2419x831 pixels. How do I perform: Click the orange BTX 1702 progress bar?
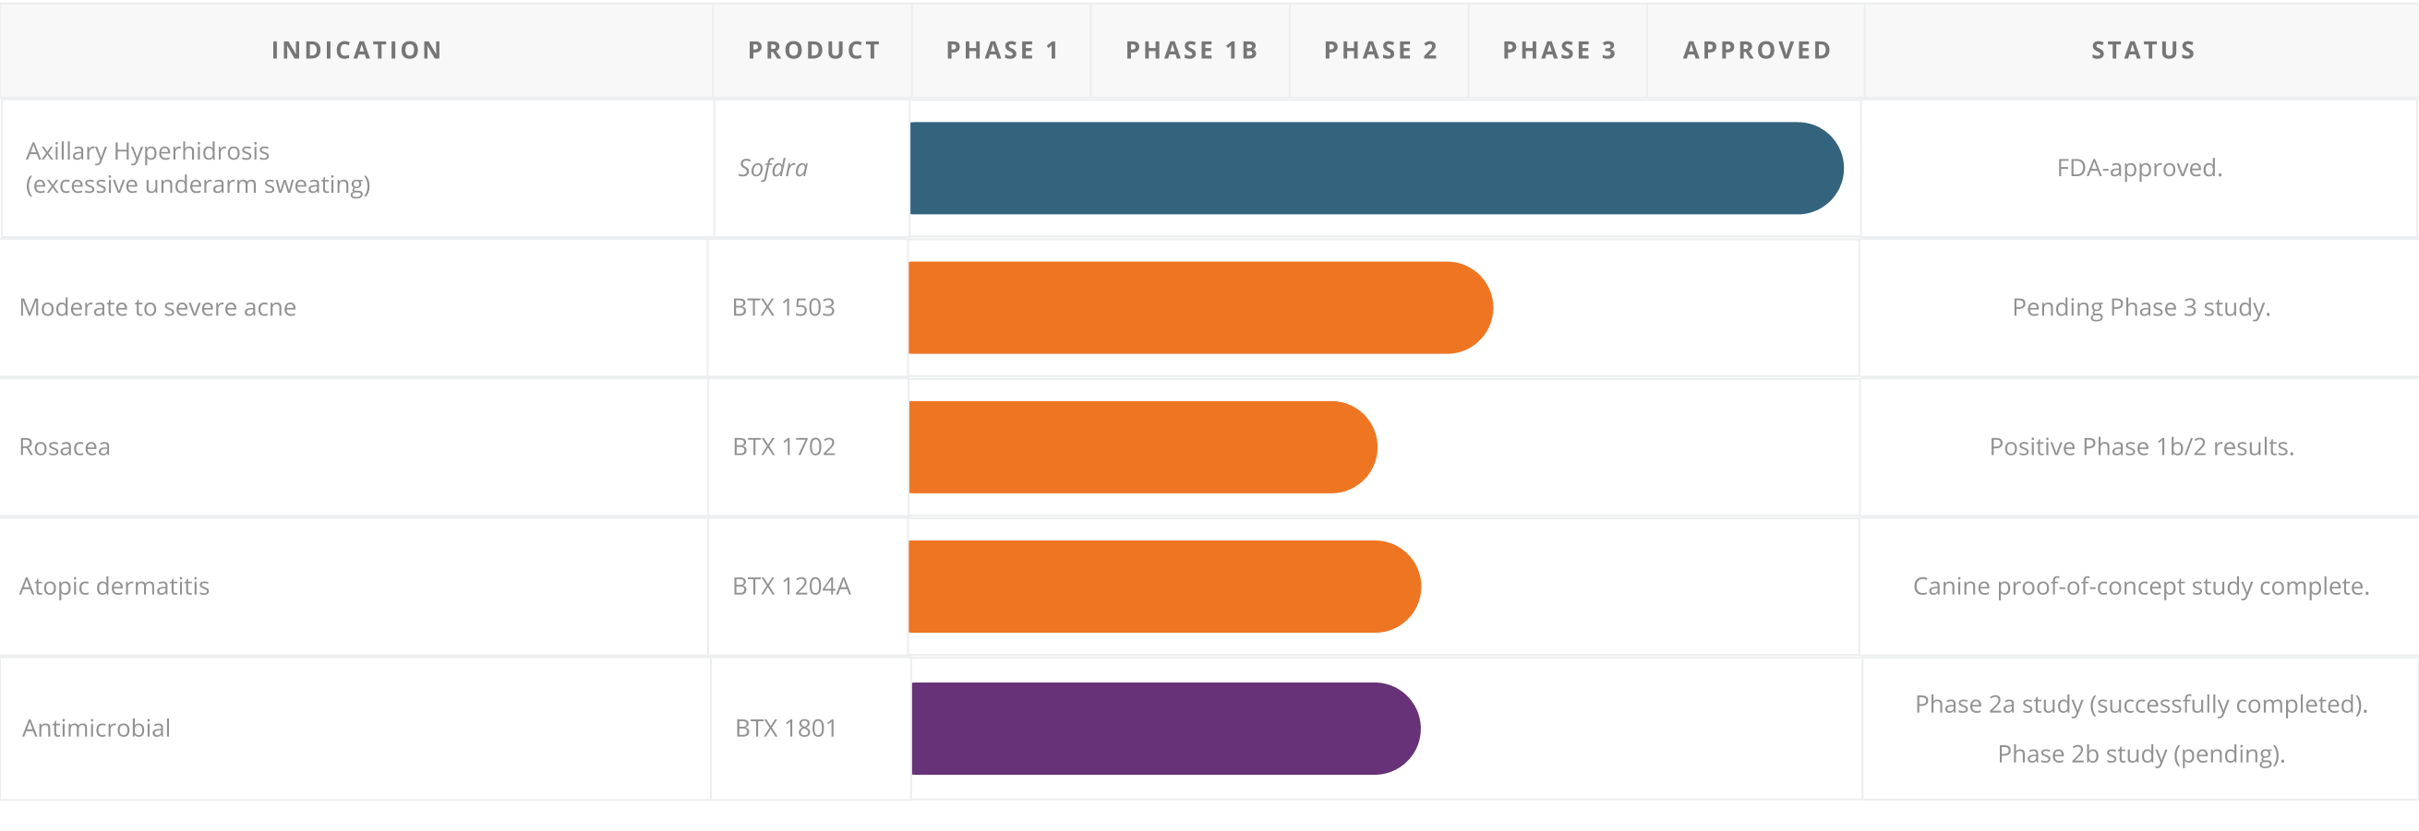[x=1142, y=447]
